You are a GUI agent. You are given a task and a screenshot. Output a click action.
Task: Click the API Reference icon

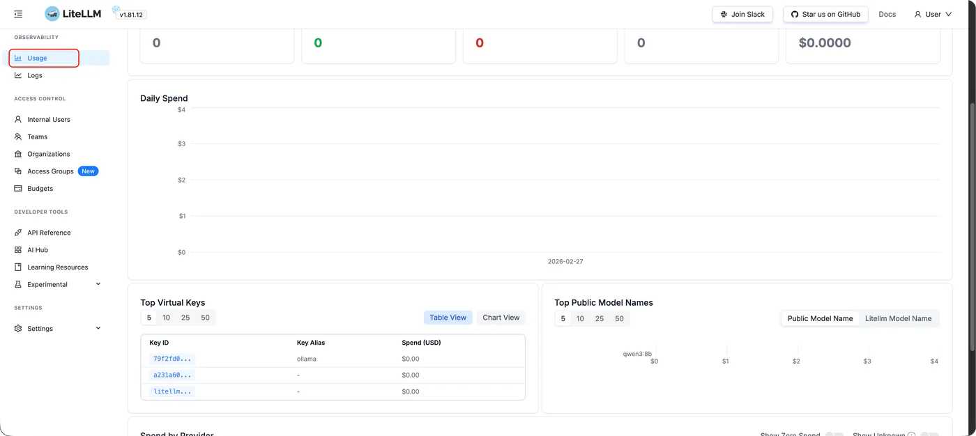click(x=18, y=233)
